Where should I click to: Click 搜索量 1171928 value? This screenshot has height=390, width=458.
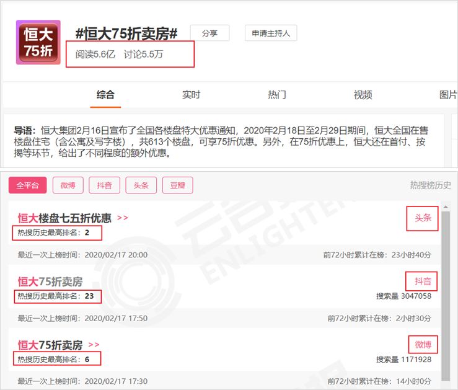point(403,360)
